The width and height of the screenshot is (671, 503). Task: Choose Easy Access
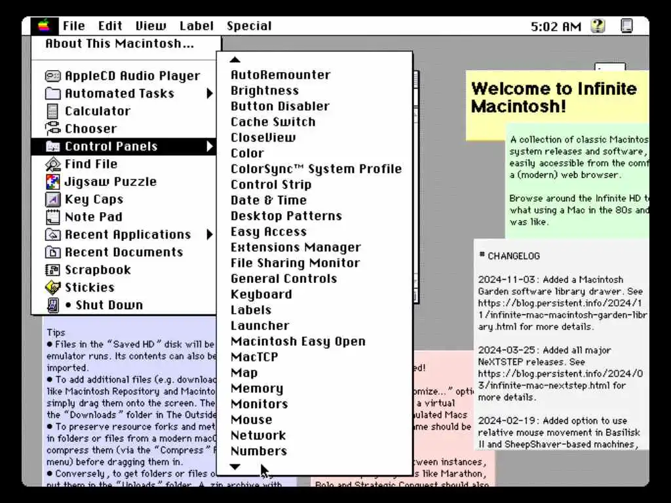pyautogui.click(x=268, y=232)
